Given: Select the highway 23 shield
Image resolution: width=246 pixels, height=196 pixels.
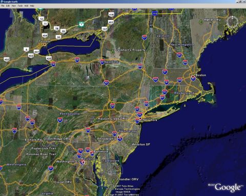Looking at the screenshot, I should click(63, 31).
